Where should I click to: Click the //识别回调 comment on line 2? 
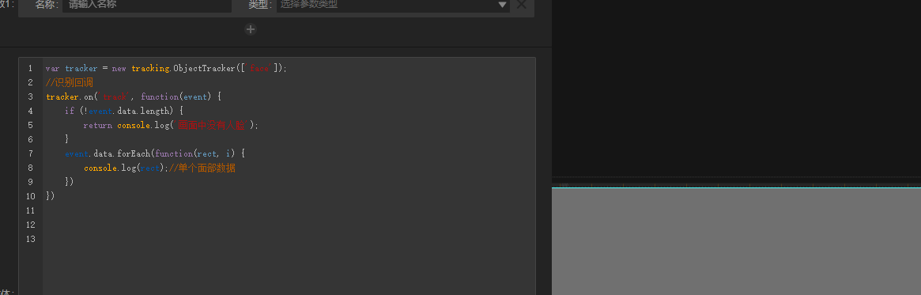pos(70,82)
